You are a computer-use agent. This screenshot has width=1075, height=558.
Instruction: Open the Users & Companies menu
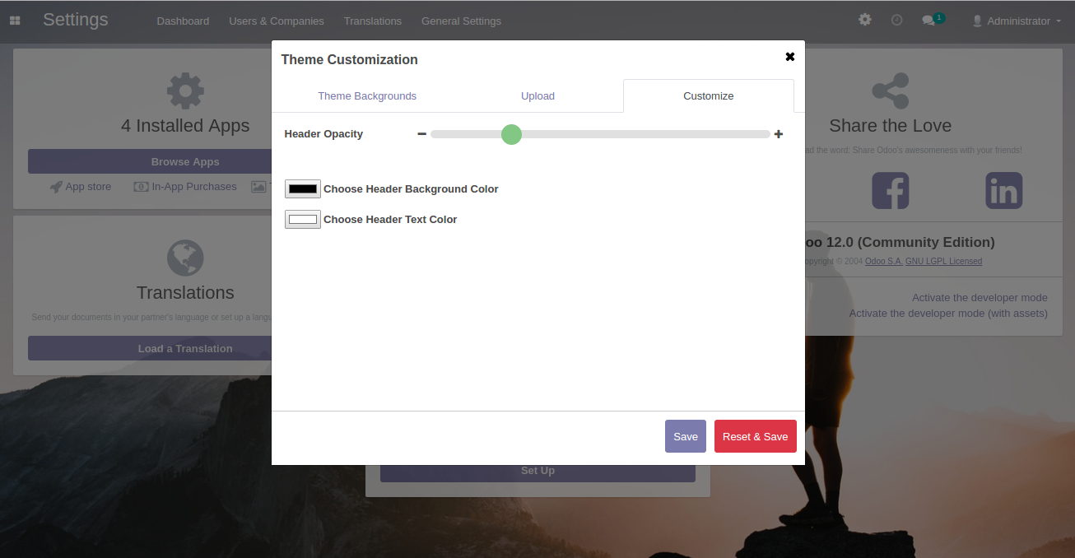276,21
